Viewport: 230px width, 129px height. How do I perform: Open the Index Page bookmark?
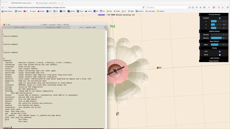coord(150,11)
